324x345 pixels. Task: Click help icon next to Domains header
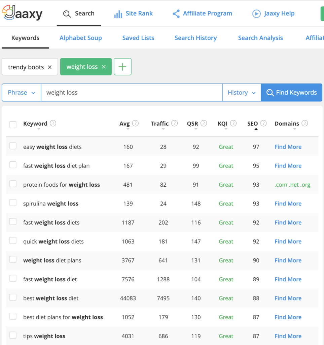click(x=304, y=123)
